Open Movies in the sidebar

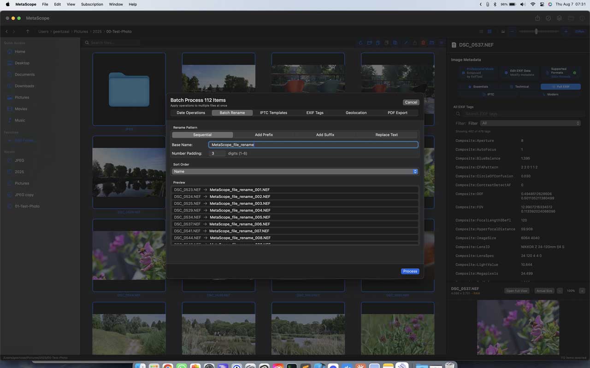pos(21,109)
